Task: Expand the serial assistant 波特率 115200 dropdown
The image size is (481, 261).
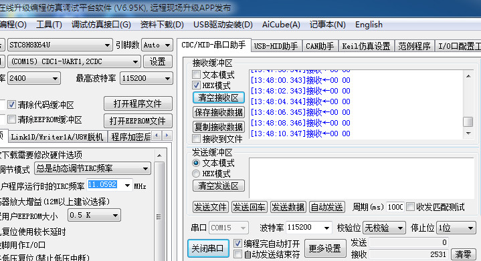Action: pos(326,228)
